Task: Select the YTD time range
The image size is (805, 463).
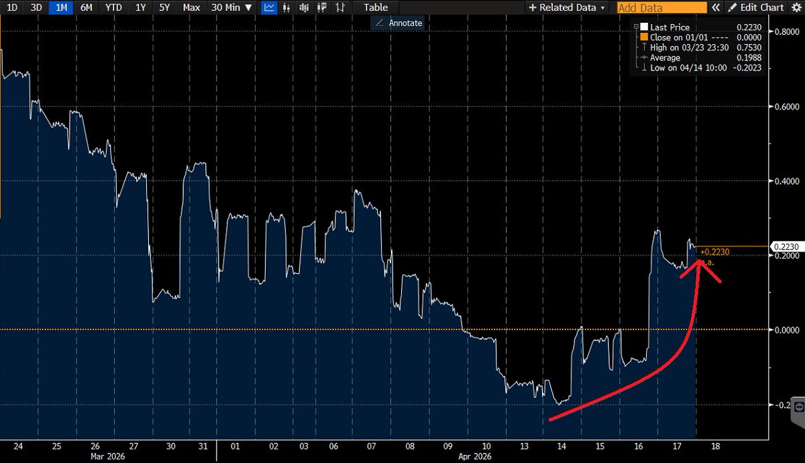Action: (x=115, y=7)
